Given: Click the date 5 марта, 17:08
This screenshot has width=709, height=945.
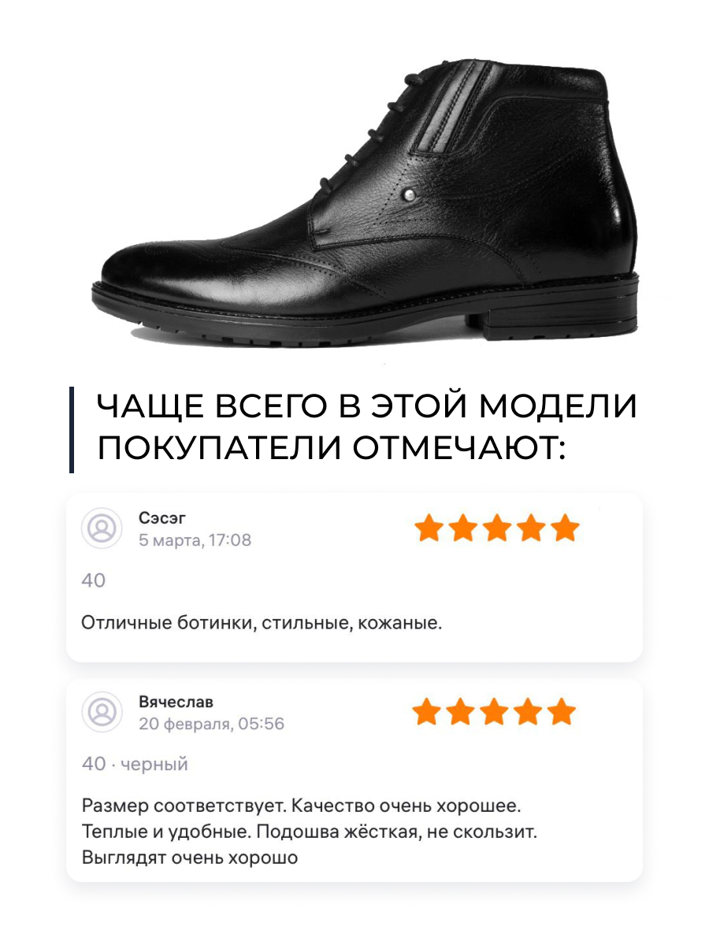Looking at the screenshot, I should (195, 540).
